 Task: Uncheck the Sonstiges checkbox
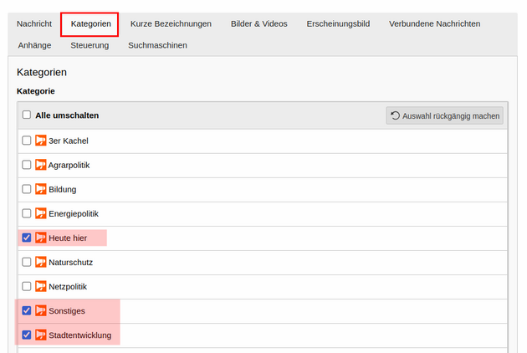tap(27, 310)
